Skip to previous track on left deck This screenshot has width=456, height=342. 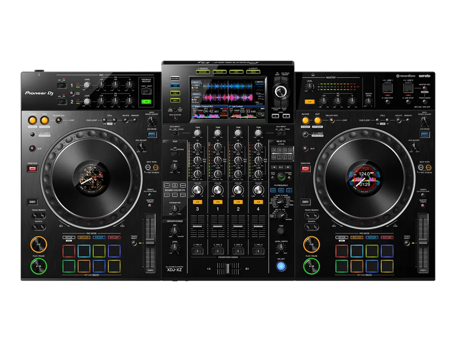tap(35, 216)
